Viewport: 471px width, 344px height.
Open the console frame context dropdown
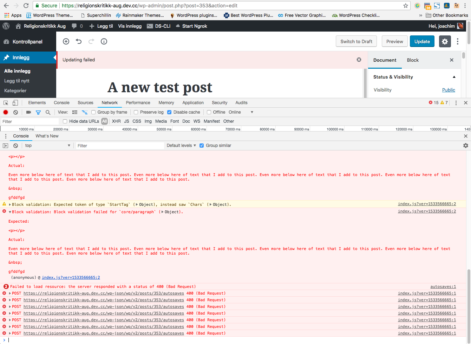pyautogui.click(x=47, y=145)
